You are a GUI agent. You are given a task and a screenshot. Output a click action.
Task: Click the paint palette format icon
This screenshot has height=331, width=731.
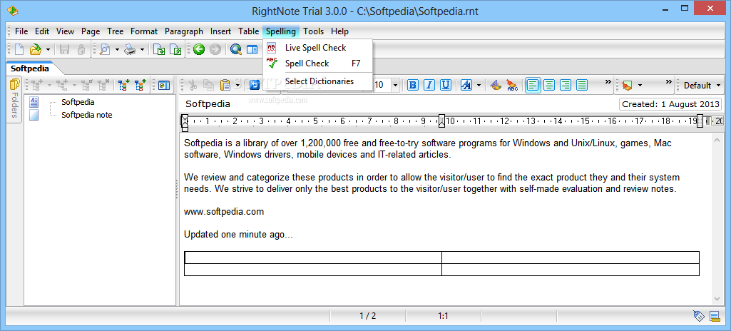pyautogui.click(x=496, y=85)
